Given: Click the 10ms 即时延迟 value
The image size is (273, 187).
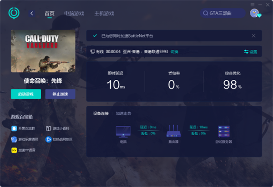Looking at the screenshot, I should coord(116,85).
